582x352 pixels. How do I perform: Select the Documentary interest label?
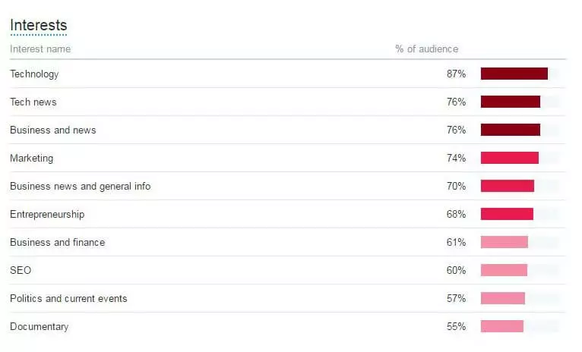40,327
